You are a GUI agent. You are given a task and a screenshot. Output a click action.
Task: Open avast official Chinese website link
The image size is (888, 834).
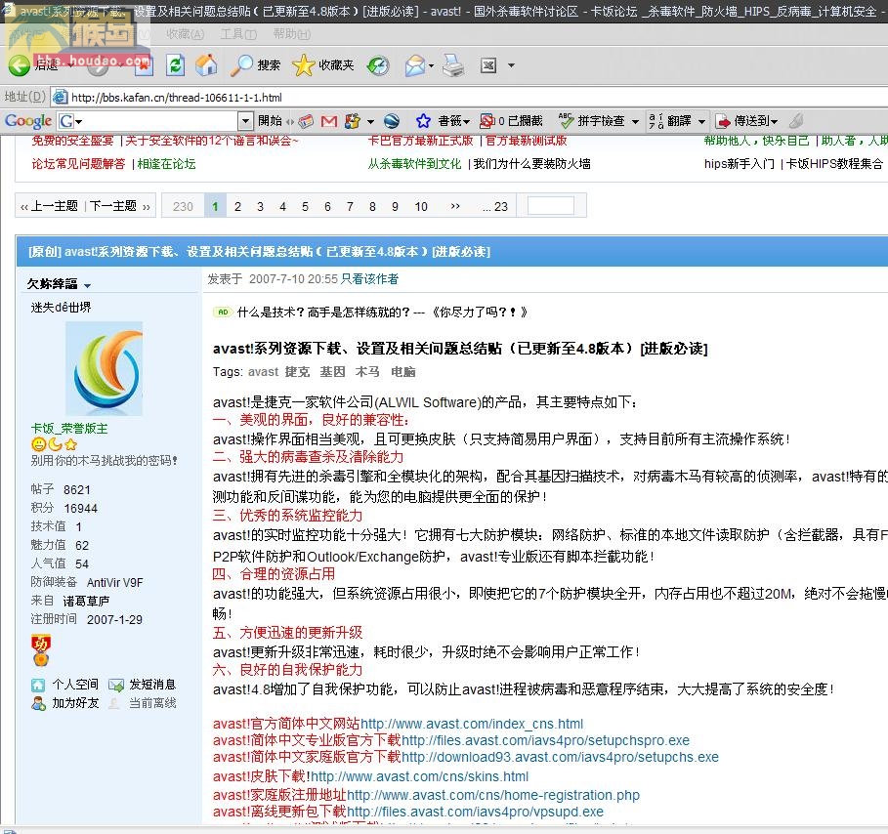[x=472, y=724]
